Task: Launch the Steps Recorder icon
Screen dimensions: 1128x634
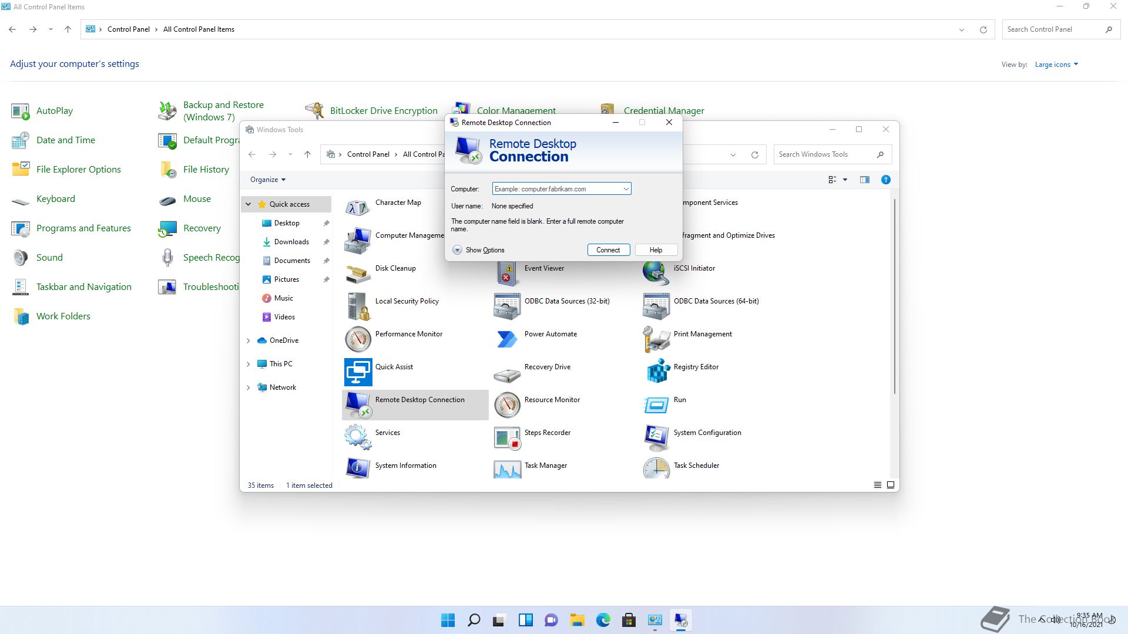Action: 507,437
